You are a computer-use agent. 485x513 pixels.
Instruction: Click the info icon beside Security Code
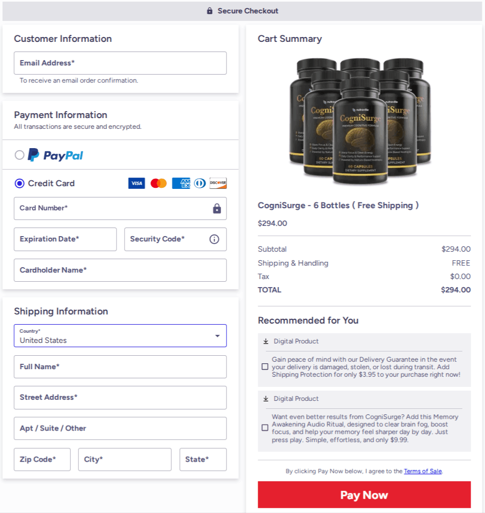[x=214, y=239]
